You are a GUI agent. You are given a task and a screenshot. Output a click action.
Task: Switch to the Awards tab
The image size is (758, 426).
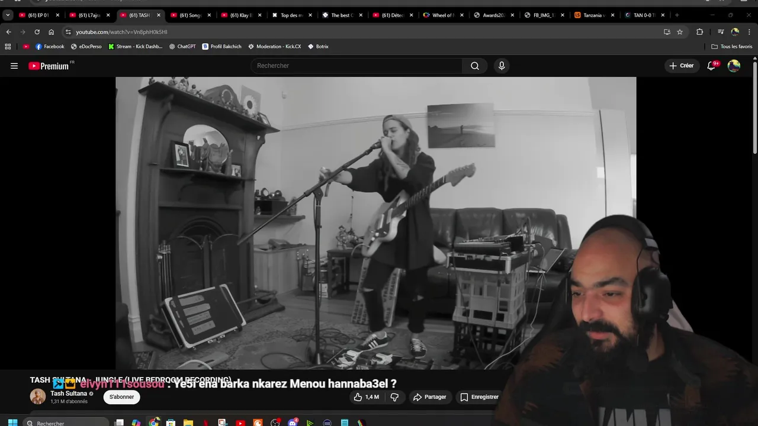point(493,15)
